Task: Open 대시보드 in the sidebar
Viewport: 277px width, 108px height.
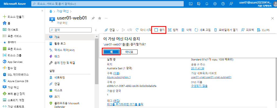Action: click(11, 30)
